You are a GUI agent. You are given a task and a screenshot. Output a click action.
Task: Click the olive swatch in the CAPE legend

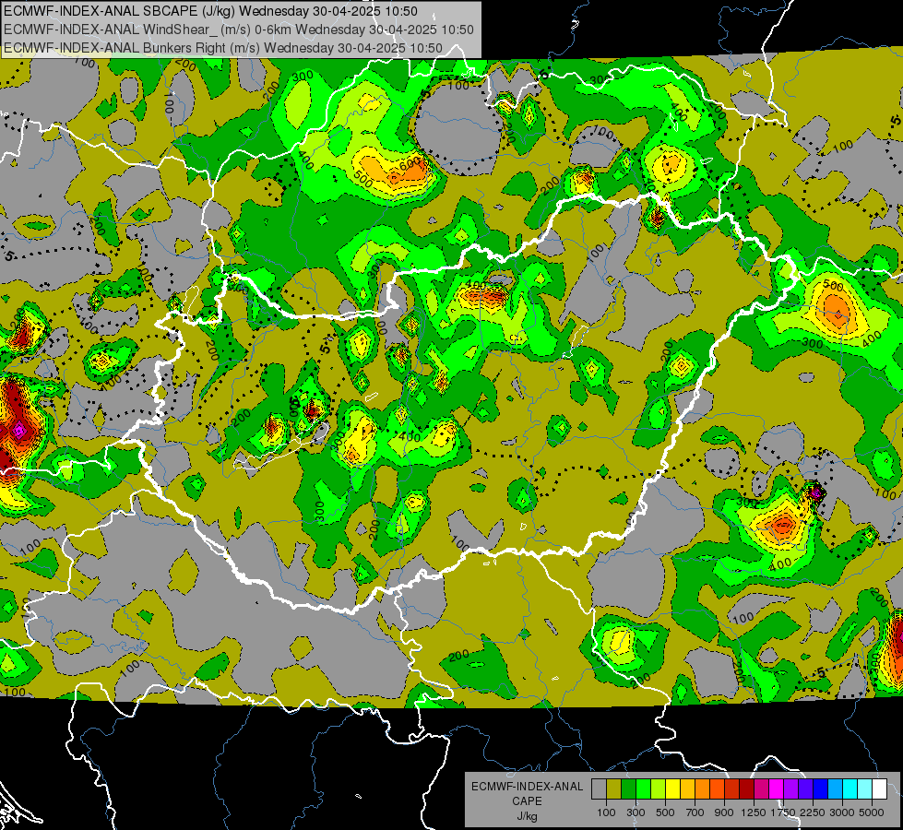(x=614, y=789)
